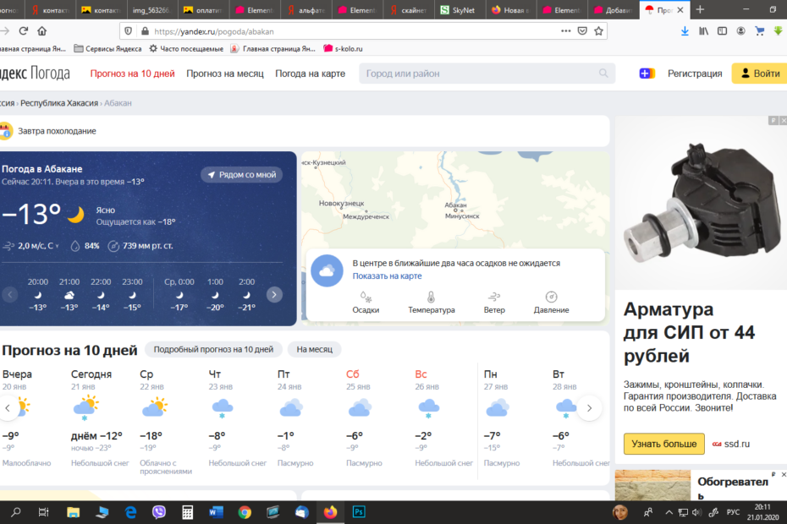Click the shopping cart extension icon
The height and width of the screenshot is (524, 787).
pyautogui.click(x=759, y=31)
